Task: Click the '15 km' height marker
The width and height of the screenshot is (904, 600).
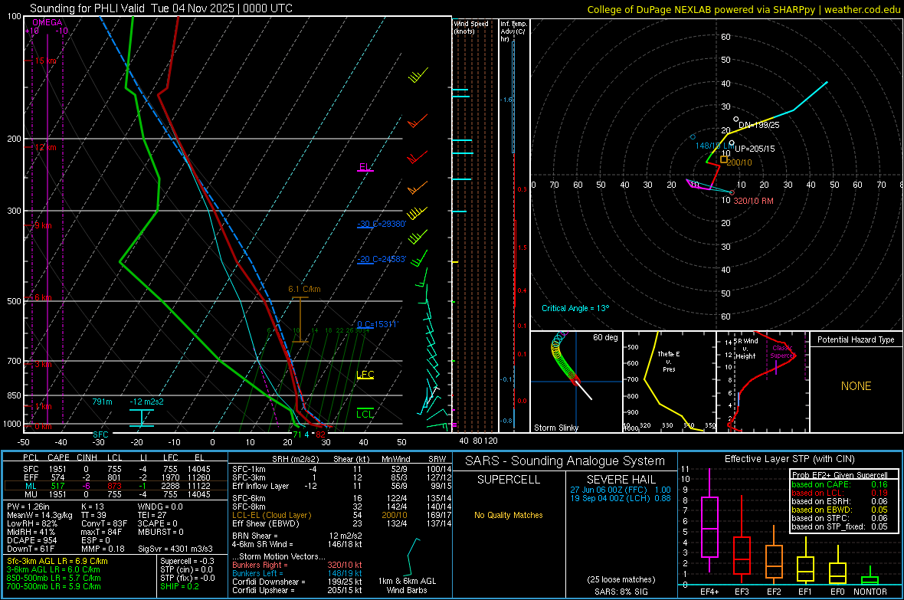Action: click(45, 61)
